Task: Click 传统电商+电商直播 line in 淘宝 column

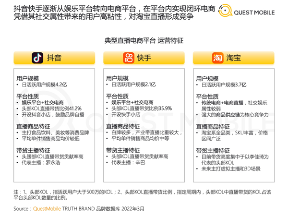Action: click(x=234, y=103)
